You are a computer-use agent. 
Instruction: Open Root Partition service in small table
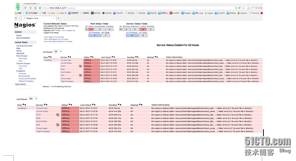pos(66,72)
